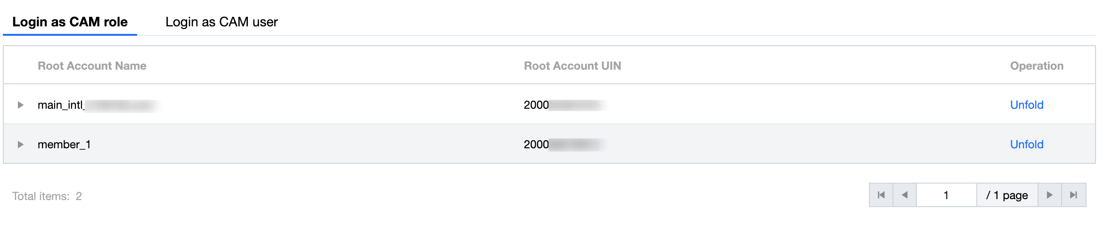Go to the next page arrow
The image size is (1112, 225).
point(1049,195)
